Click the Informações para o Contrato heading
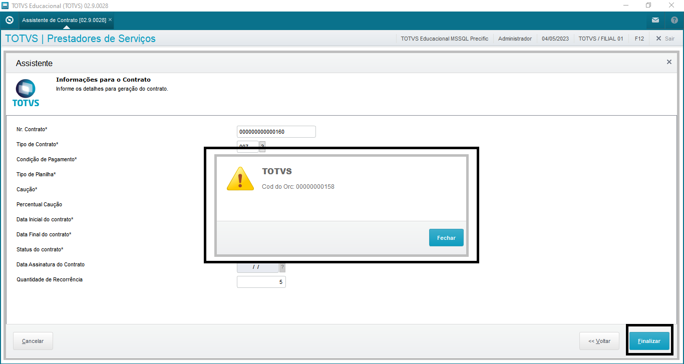 pos(103,80)
